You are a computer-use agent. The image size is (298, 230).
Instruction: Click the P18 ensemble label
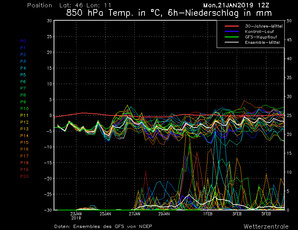click(x=24, y=163)
